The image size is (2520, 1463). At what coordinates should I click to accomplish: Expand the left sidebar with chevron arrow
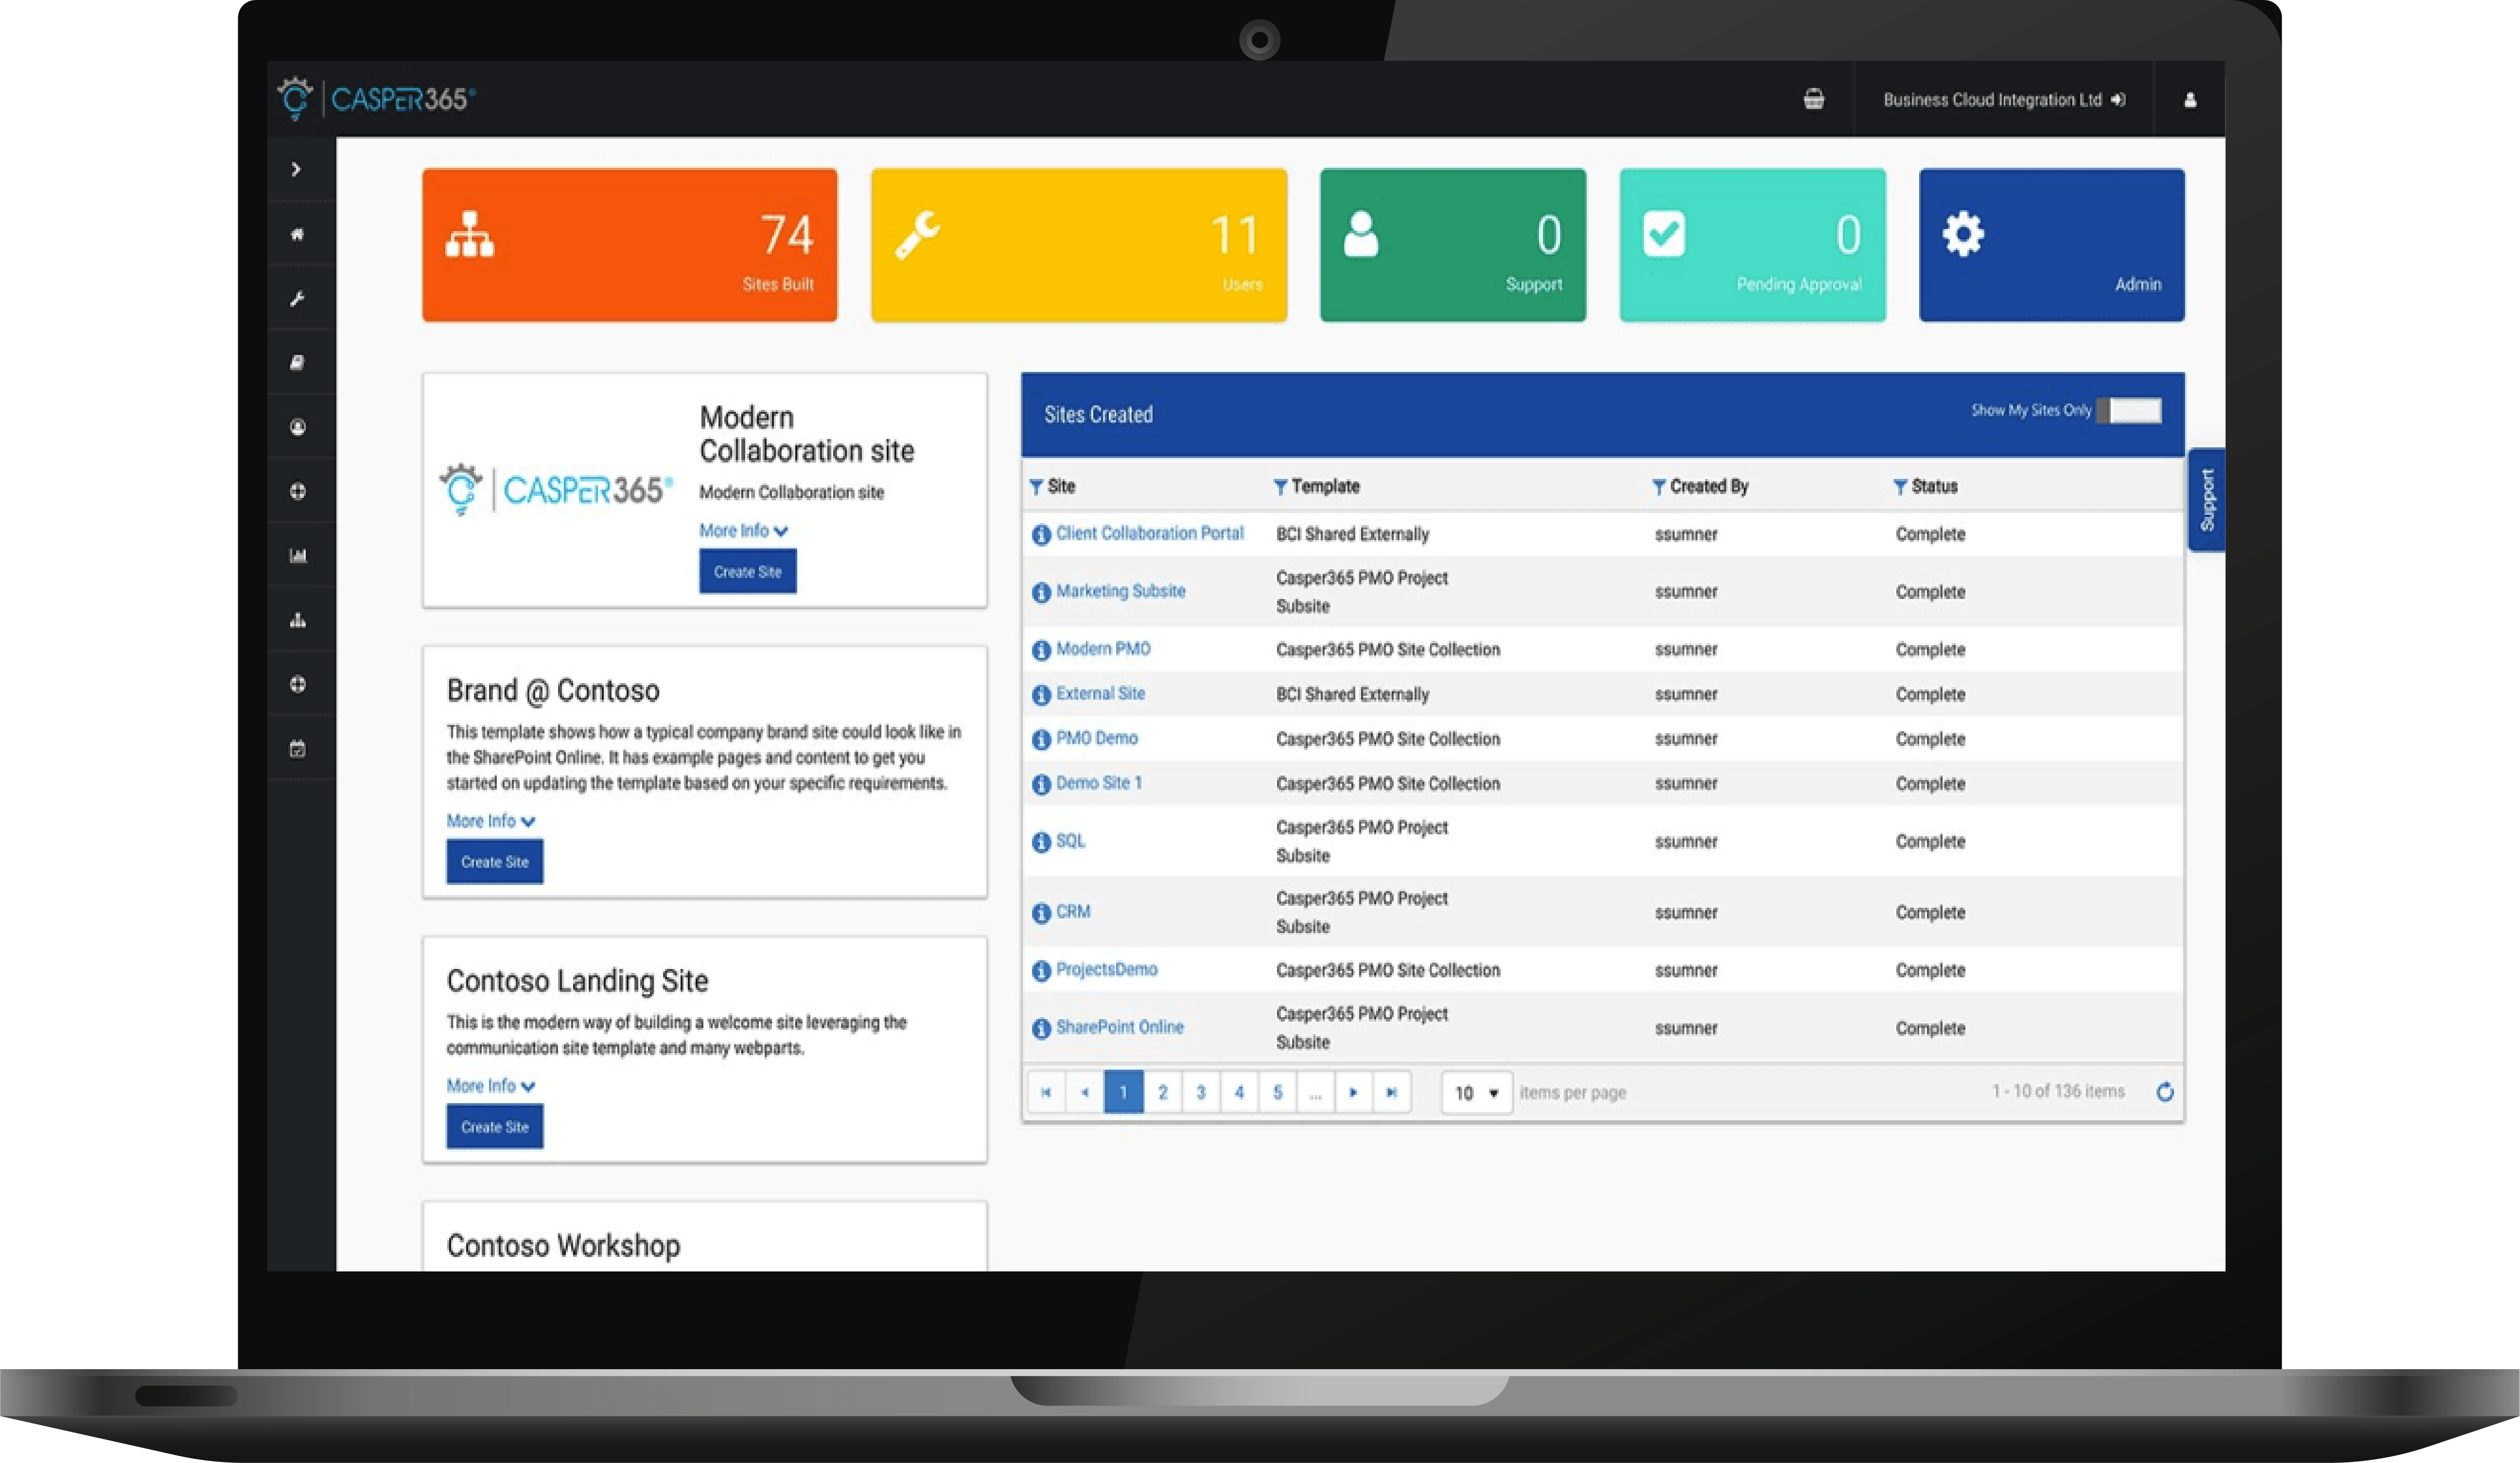296,169
